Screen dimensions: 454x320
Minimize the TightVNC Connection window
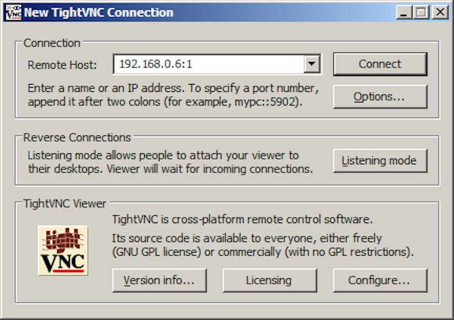[404, 12]
